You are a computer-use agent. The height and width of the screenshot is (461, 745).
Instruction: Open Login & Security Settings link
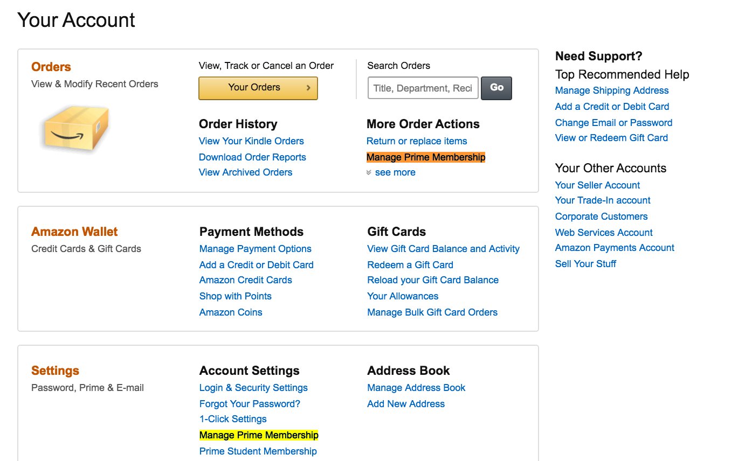click(x=253, y=388)
